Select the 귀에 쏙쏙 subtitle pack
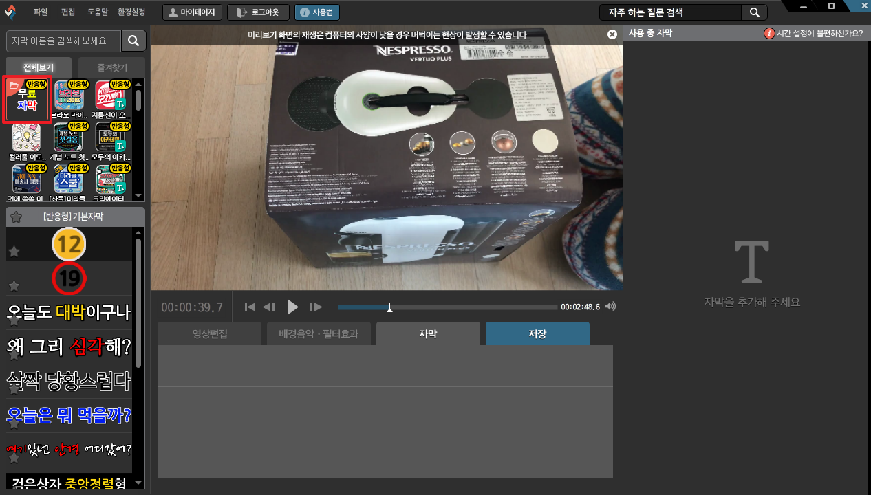Viewport: 871px width, 495px height. coord(27,183)
